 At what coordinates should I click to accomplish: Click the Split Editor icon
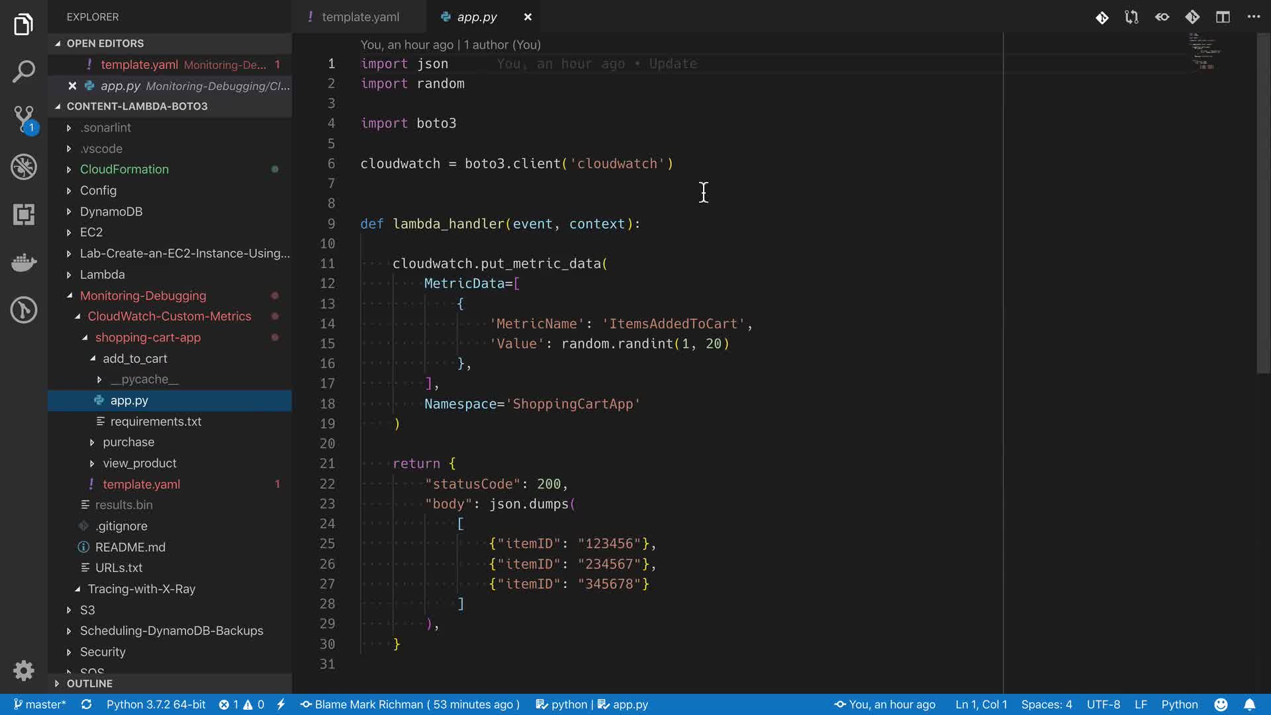[1223, 17]
